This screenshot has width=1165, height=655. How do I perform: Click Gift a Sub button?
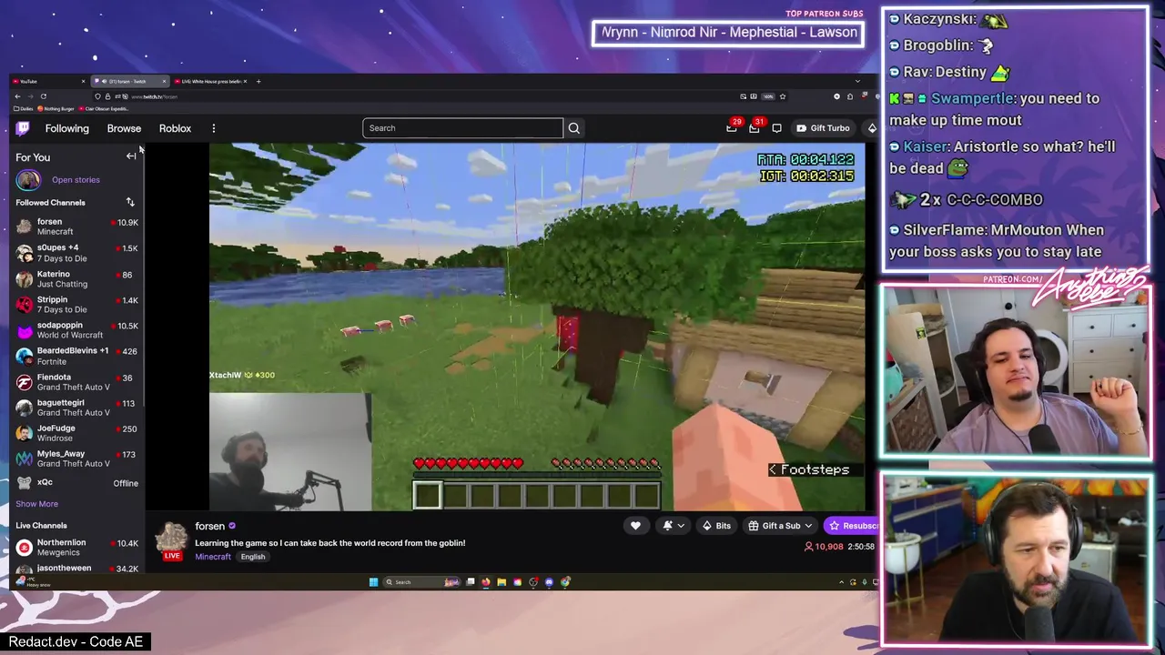pyautogui.click(x=780, y=526)
